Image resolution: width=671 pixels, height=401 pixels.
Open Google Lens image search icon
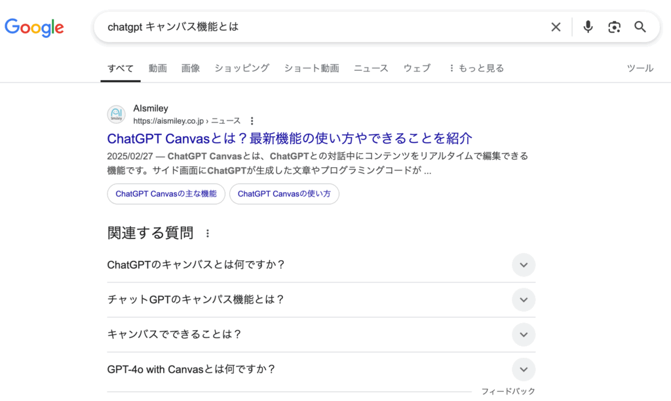click(x=614, y=27)
